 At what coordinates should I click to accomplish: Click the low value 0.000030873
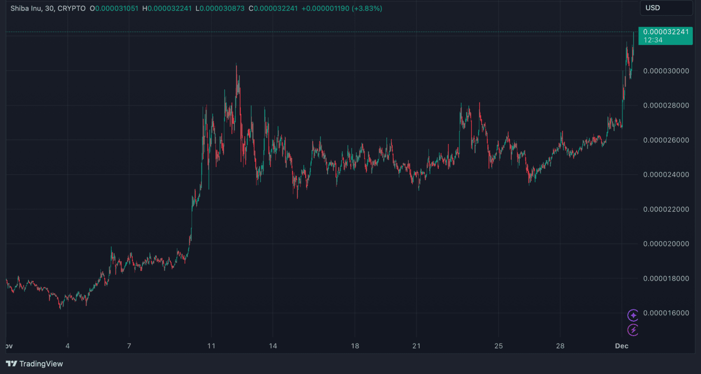tap(222, 8)
